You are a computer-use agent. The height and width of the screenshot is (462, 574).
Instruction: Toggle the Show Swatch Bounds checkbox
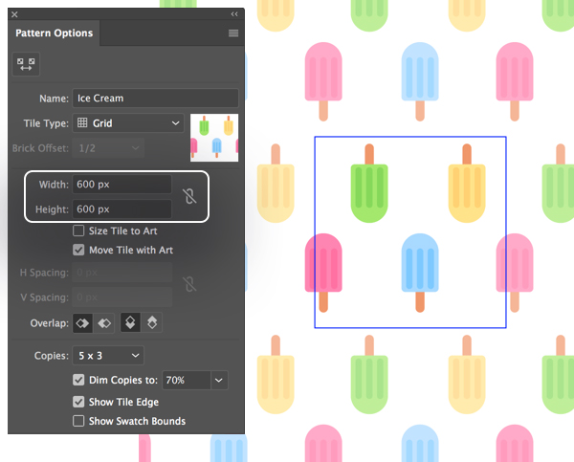pyautogui.click(x=79, y=421)
